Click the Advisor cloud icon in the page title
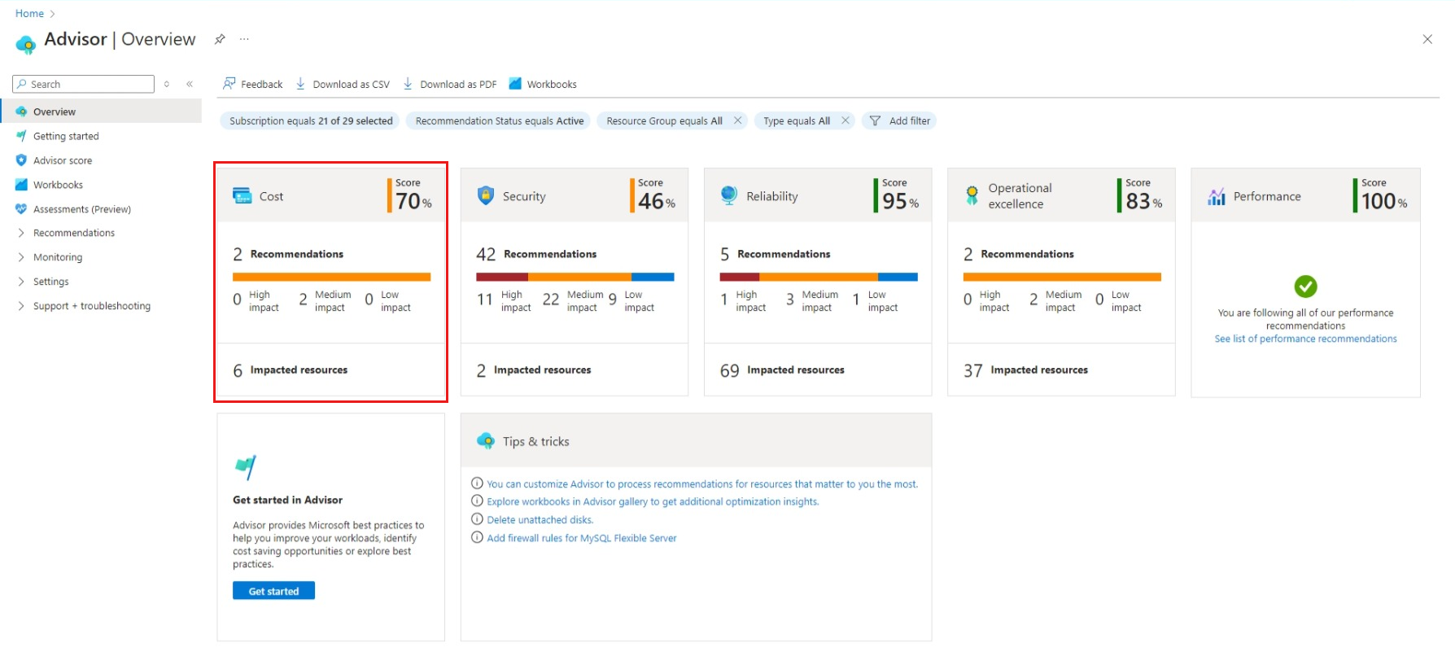The width and height of the screenshot is (1455, 656). (x=26, y=44)
